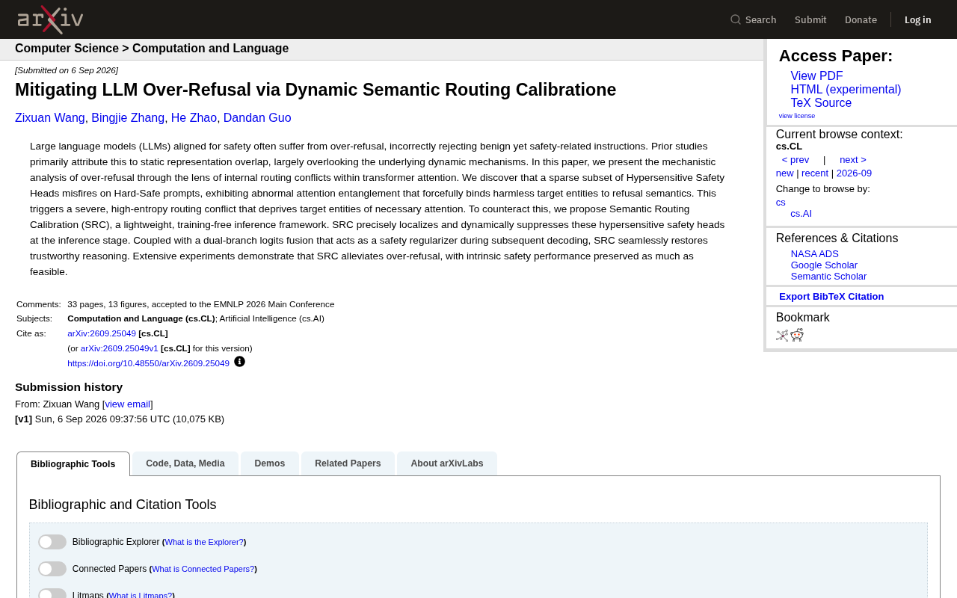
Task: Open the View PDF link
Action: point(816,76)
